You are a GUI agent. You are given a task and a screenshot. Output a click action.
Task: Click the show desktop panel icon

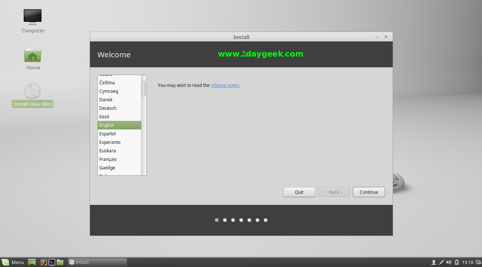(x=32, y=262)
